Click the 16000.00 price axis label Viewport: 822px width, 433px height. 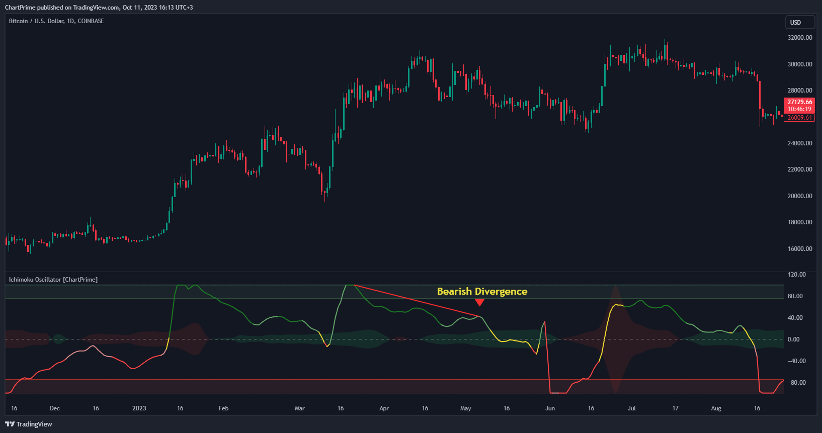point(800,249)
